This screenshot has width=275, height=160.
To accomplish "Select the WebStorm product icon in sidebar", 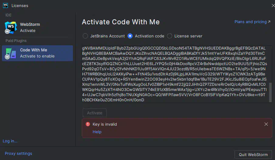I will (11, 27).
